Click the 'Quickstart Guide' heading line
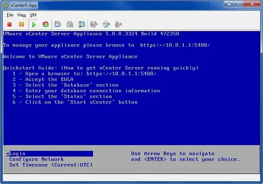The image size is (263, 184). [101, 68]
